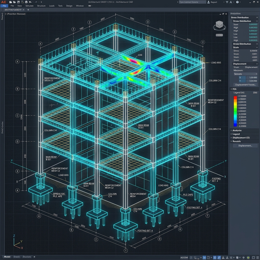Click the workspace gear icon in status bar

[237, 257]
